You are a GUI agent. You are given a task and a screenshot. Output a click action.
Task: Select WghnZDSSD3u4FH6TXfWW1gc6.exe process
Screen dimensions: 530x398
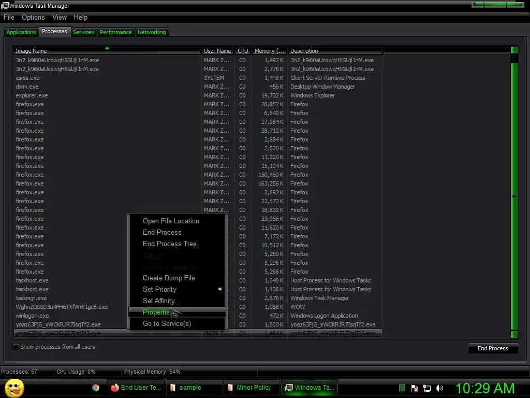197,307
